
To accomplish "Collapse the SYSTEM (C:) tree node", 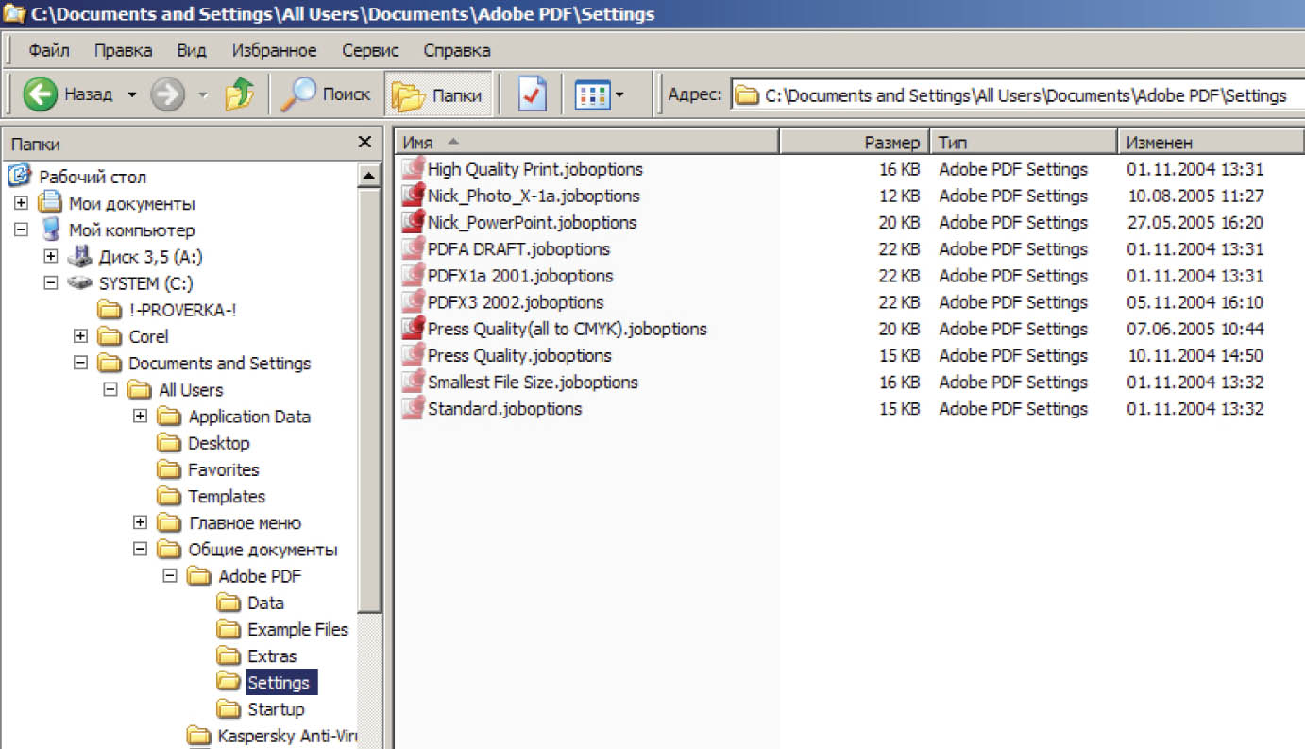I will pyautogui.click(x=51, y=283).
